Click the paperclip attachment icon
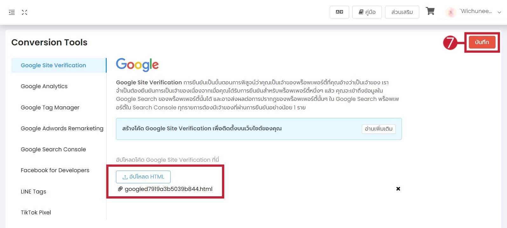This screenshot has width=507, height=228. [x=120, y=189]
